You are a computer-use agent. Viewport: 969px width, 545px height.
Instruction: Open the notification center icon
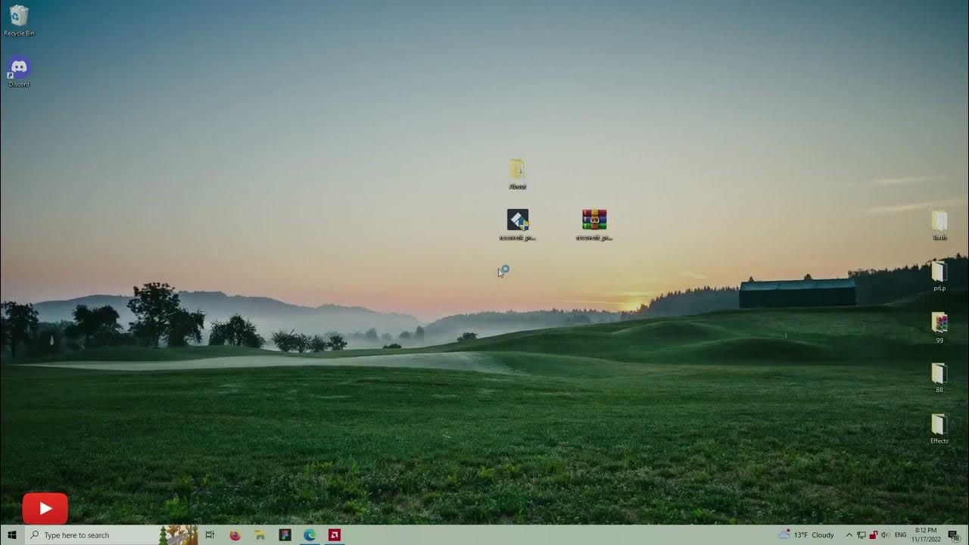point(953,535)
